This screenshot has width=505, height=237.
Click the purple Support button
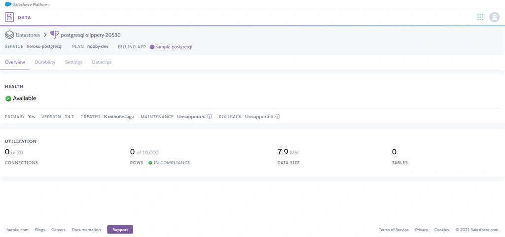pos(120,230)
